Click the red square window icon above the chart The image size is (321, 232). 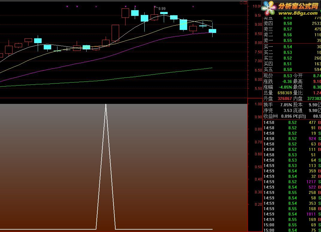point(245,3)
